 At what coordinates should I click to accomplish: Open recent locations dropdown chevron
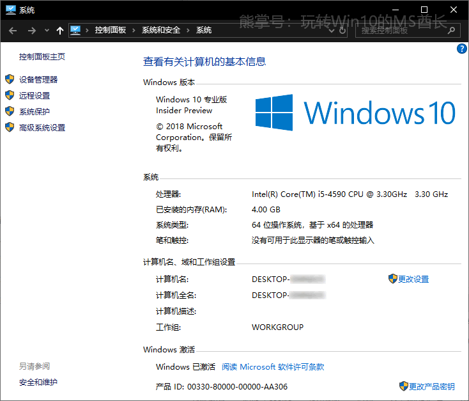(47, 30)
